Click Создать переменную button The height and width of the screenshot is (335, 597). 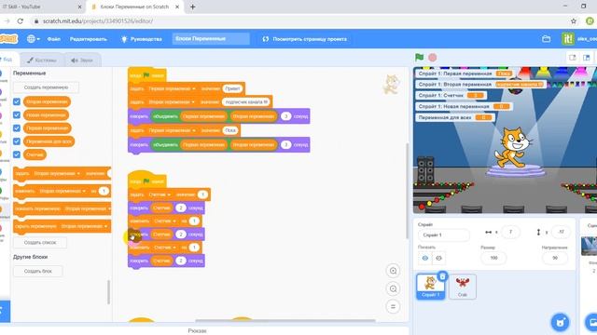46,87
